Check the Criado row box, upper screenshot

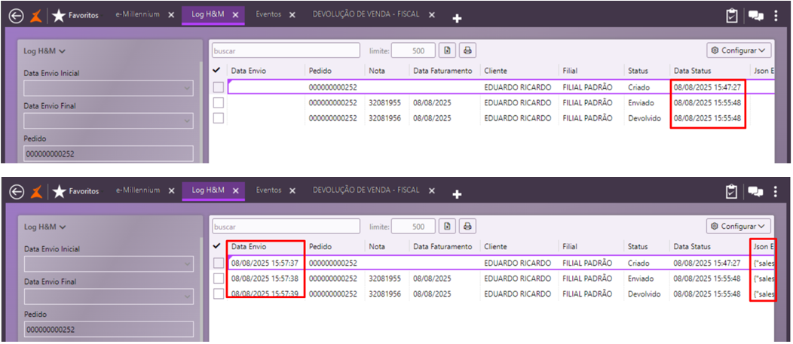pyautogui.click(x=218, y=87)
